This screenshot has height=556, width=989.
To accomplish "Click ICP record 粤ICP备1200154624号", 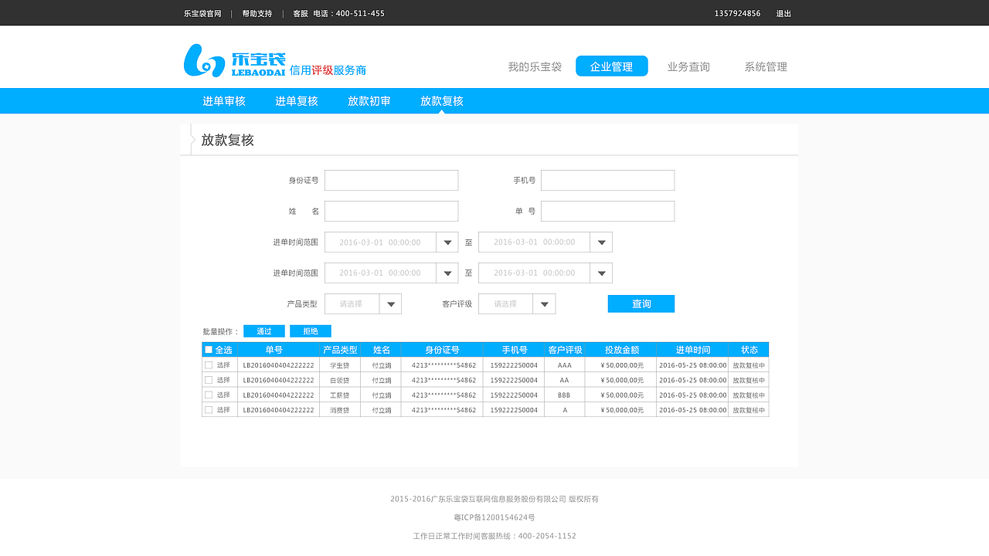I will pos(494,517).
